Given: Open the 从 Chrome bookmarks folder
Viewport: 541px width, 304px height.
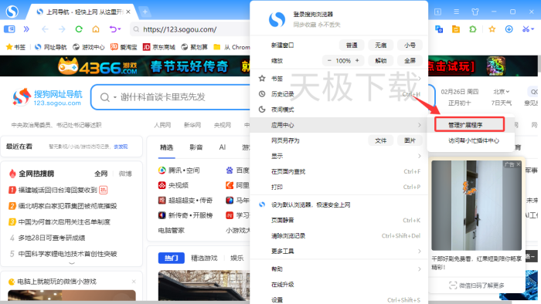Looking at the screenshot, I should point(232,47).
